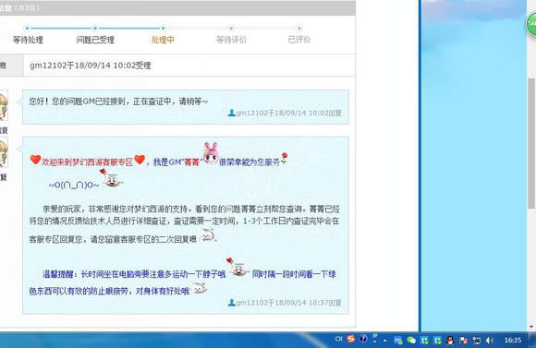Click the blue help question mark icon
The height and width of the screenshot is (348, 536).
[x=363, y=339]
